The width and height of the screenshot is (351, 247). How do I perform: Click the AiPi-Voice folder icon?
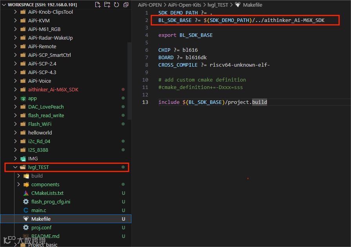(x=23, y=81)
